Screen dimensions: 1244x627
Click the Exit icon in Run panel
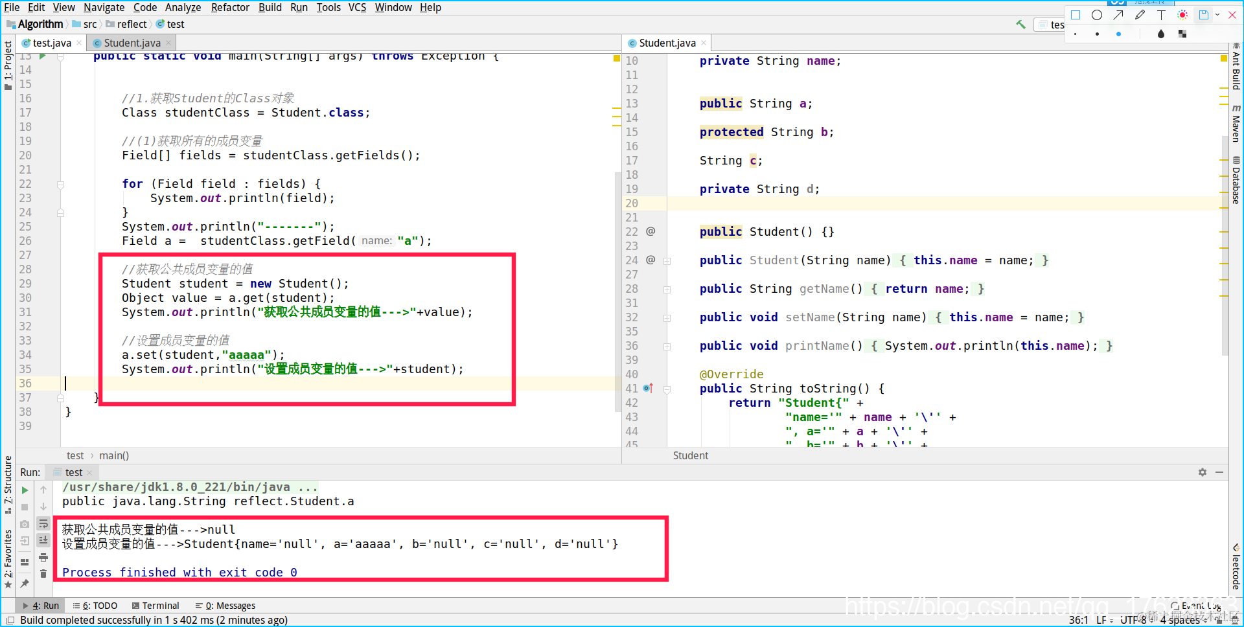[x=25, y=541]
